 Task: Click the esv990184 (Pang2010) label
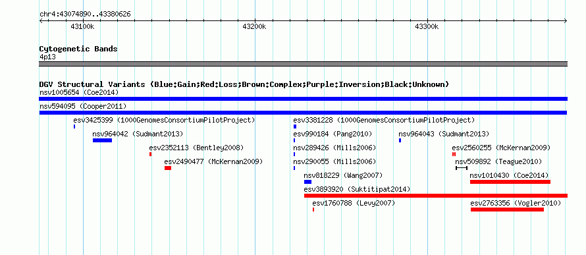click(x=333, y=134)
